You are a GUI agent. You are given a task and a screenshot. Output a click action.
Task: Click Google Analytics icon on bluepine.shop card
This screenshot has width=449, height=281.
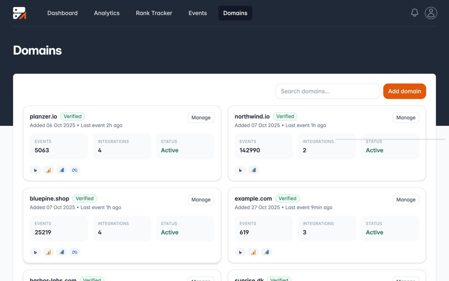[x=49, y=252]
